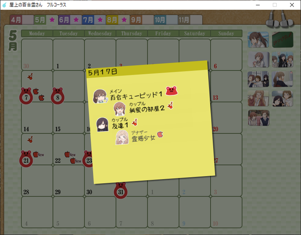This screenshot has width=301, height=235.
Task: Go to the 11月 month tab
Action: click(x=190, y=20)
